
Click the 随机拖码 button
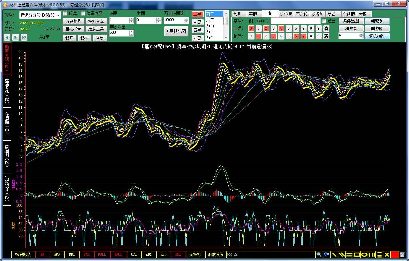click(377, 36)
